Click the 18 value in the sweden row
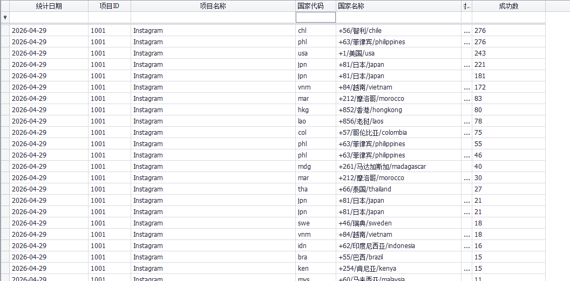 coord(508,223)
